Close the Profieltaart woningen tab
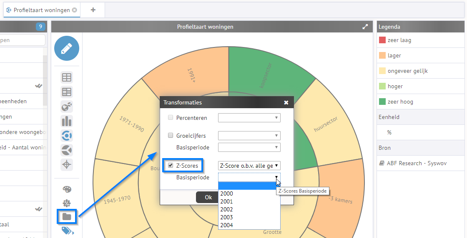 75,10
